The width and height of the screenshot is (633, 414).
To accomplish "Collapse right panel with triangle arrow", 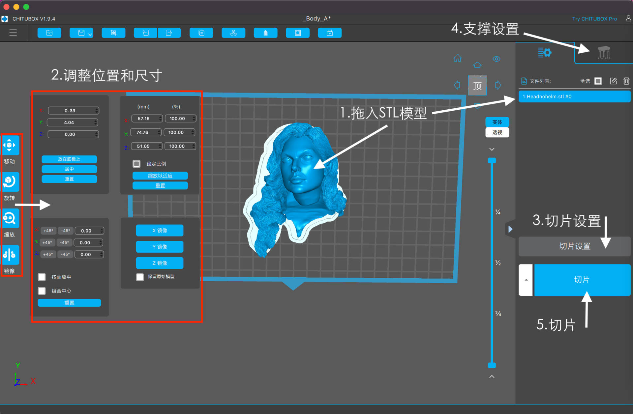I will tap(510, 229).
